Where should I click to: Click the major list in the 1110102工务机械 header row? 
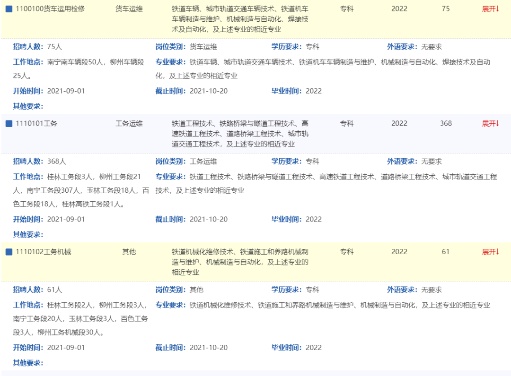[240, 262]
